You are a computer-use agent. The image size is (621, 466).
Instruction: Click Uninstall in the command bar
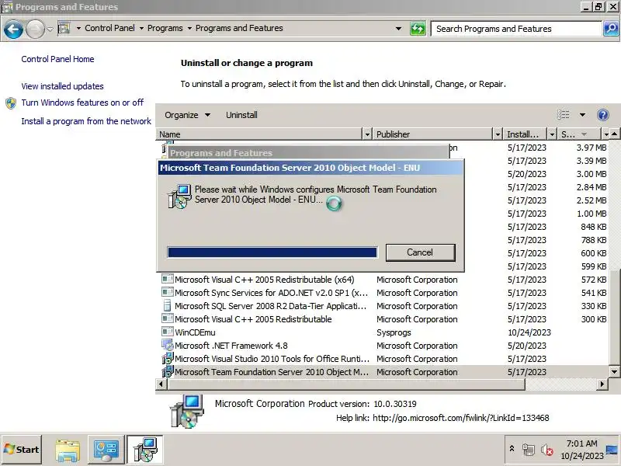[x=241, y=115]
